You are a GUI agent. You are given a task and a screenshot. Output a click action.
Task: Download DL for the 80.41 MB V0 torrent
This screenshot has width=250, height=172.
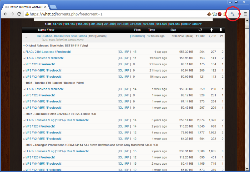pyautogui.click(x=121, y=164)
